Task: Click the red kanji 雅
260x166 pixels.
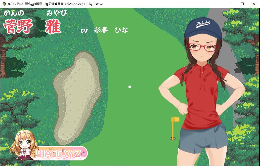Action: (53, 27)
